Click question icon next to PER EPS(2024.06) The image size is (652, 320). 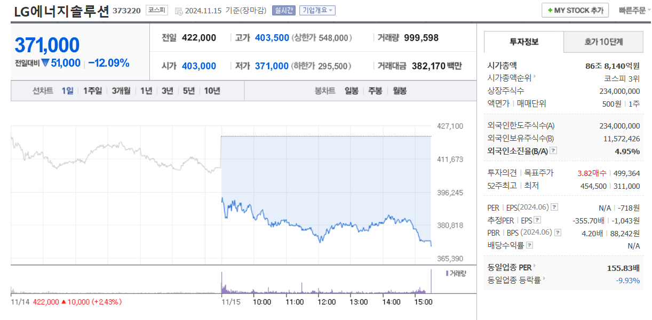tap(554, 207)
